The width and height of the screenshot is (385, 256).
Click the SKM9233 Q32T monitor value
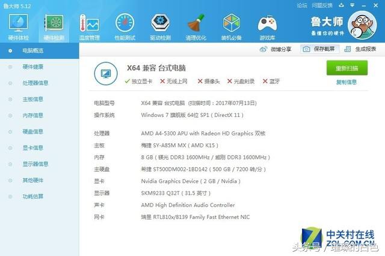(x=176, y=193)
